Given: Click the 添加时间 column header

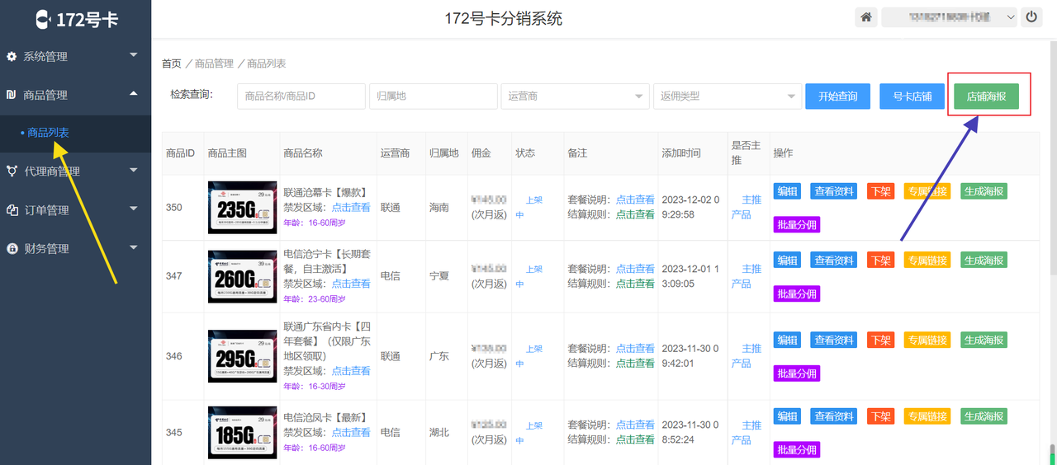Looking at the screenshot, I should pos(681,153).
